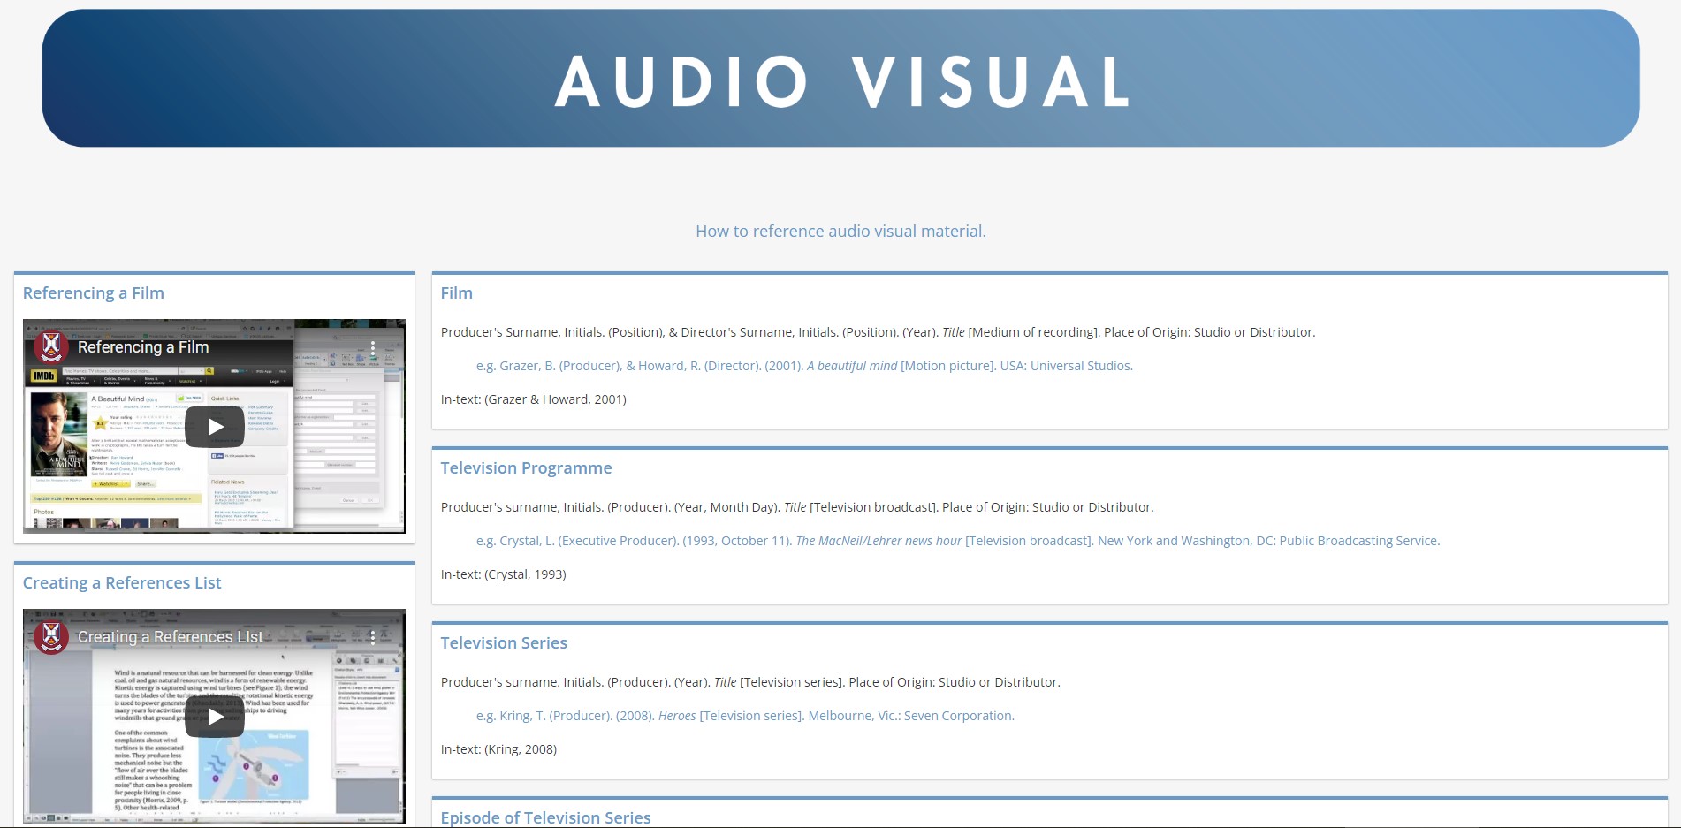
Task: Click the Creating a References LIst title overlay
Action: pyautogui.click(x=170, y=636)
